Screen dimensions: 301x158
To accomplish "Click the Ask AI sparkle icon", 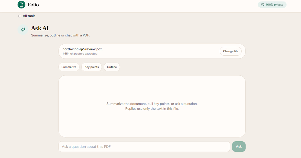I will [23, 30].
